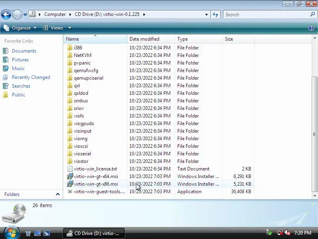Click the network status tray icon
The height and width of the screenshot is (239, 318).
(280, 232)
